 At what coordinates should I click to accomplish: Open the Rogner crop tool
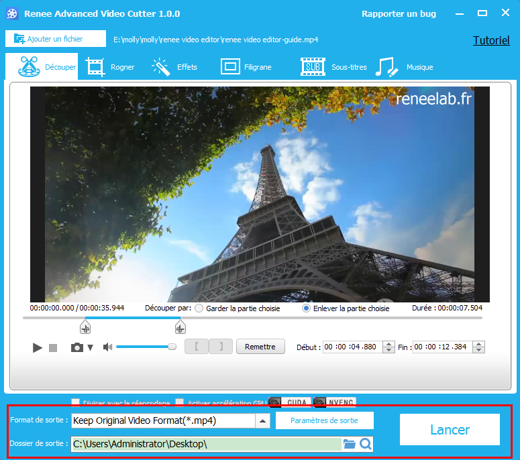[111, 67]
